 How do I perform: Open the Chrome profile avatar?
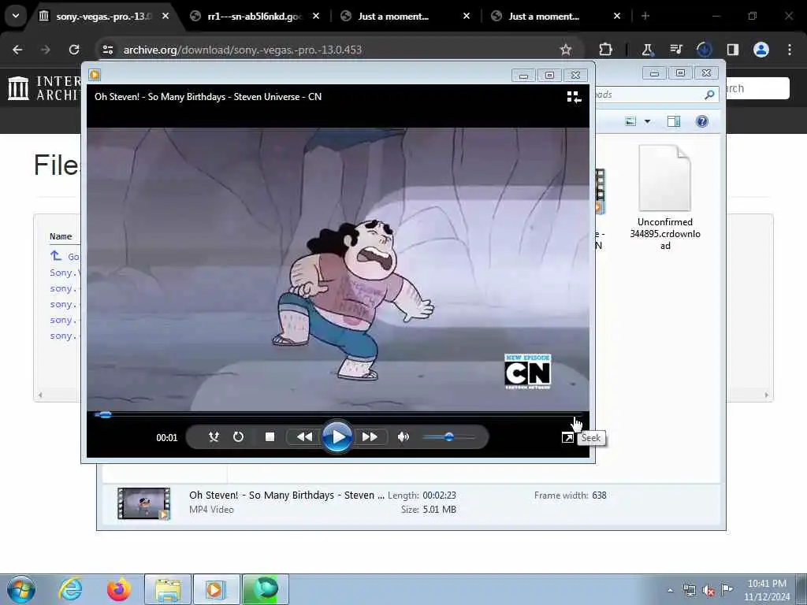pos(761,50)
